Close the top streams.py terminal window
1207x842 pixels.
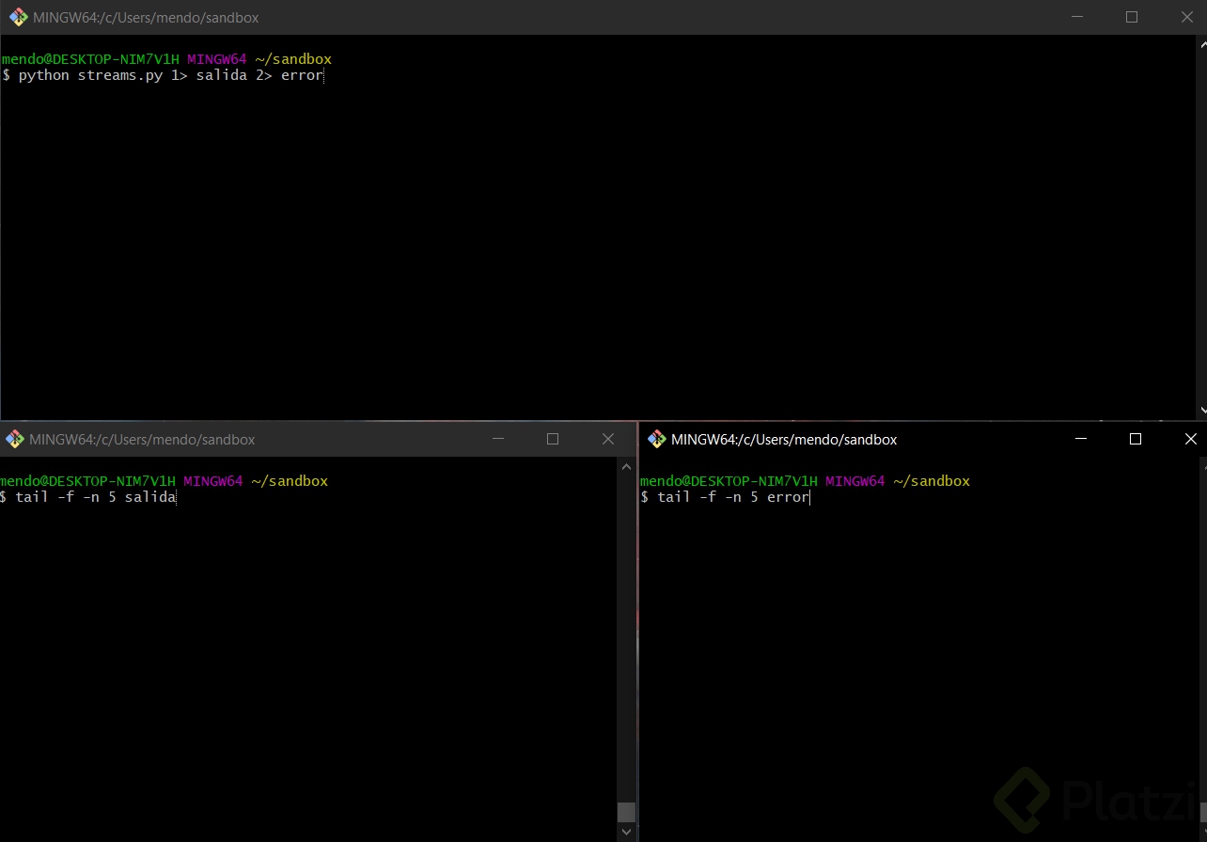coord(1186,17)
